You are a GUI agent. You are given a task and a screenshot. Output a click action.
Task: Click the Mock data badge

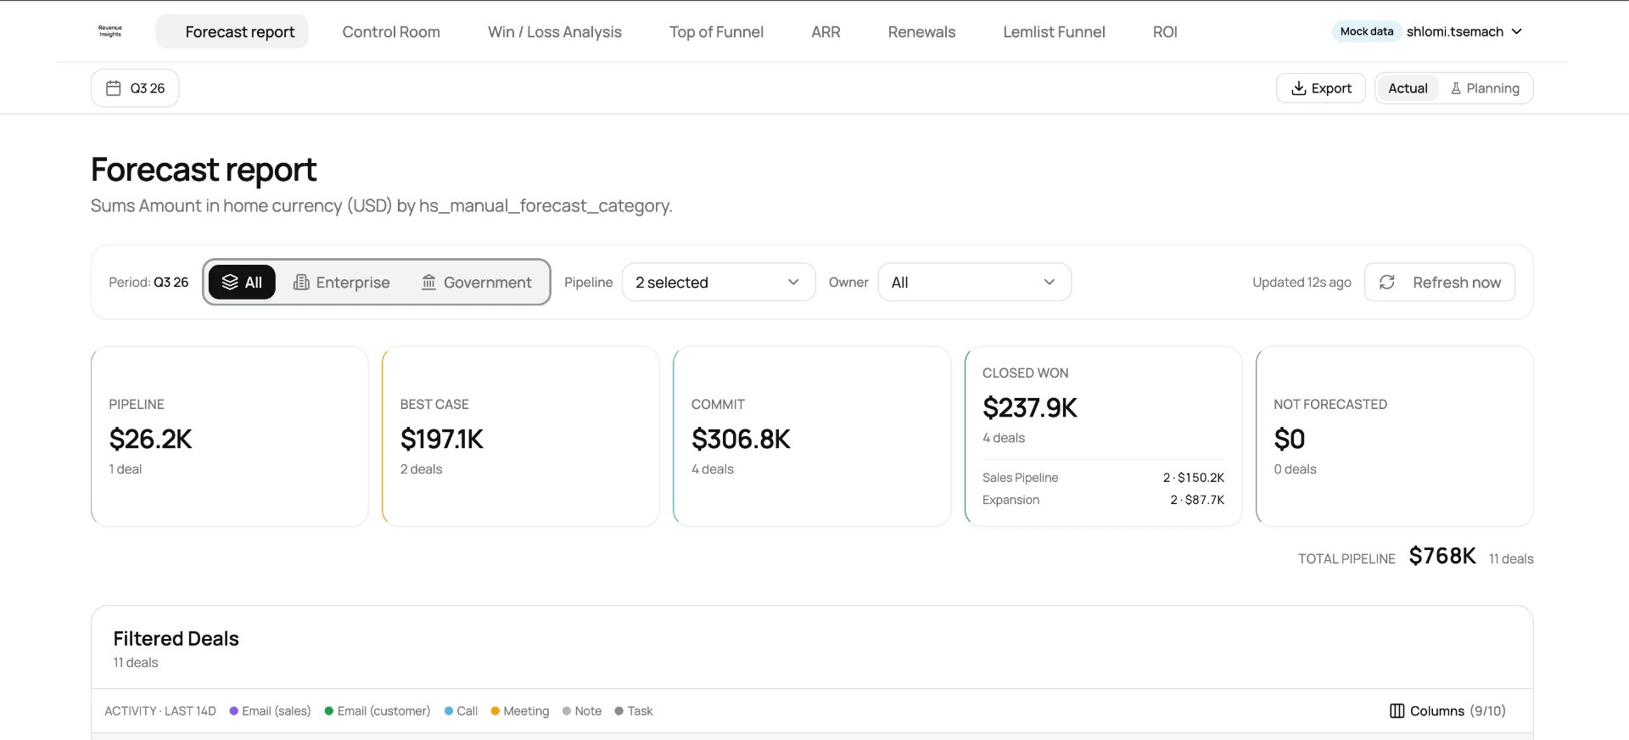(x=1366, y=31)
